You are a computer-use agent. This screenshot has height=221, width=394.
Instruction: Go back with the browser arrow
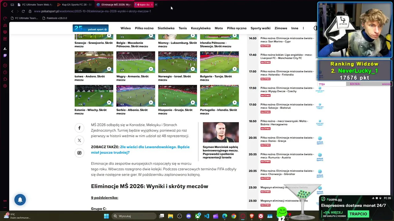tap(12, 11)
